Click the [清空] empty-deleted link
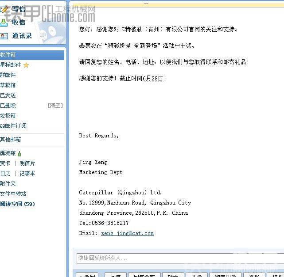 55,105
